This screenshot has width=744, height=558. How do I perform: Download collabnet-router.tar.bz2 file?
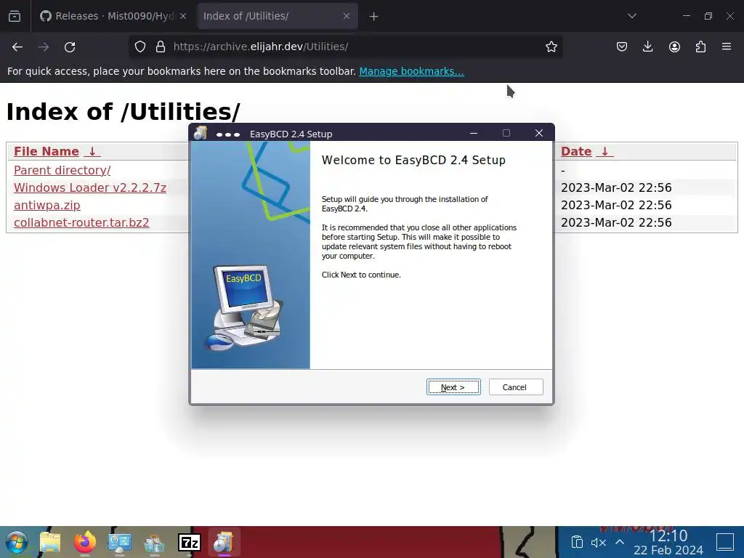pos(81,222)
